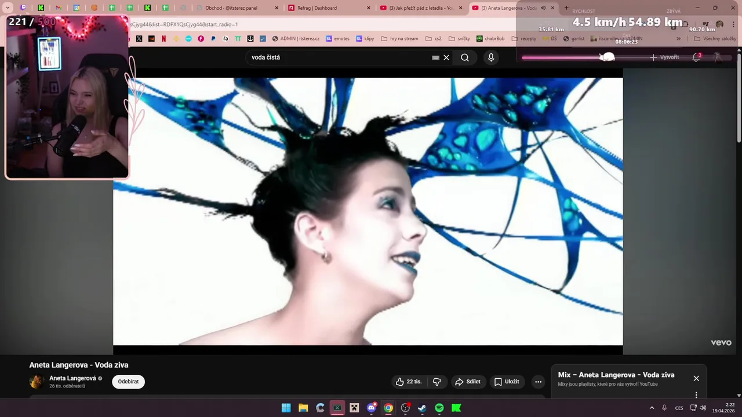
Task: Save the video with Uložit
Action: click(507, 382)
